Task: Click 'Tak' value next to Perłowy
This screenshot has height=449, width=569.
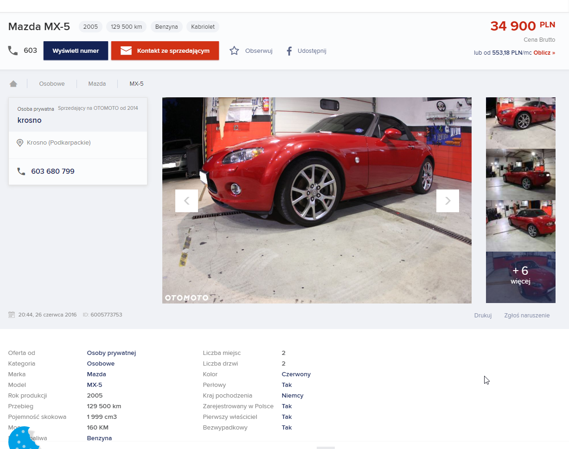Action: 287,385
